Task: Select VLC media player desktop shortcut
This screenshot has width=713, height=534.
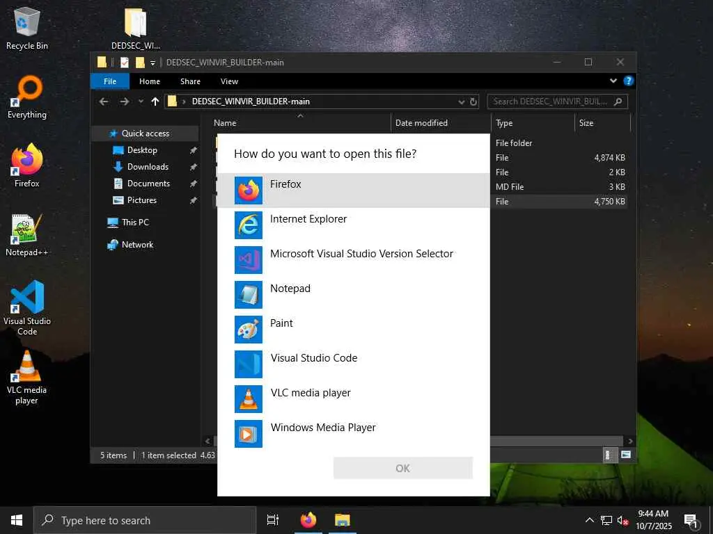Action: 27,378
